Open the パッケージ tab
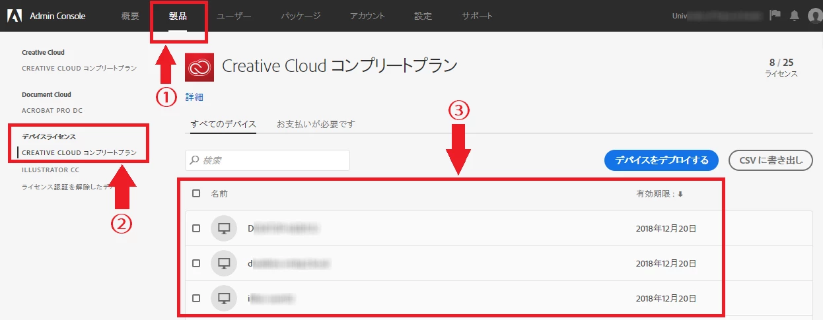This screenshot has height=320, width=823. pos(301,16)
